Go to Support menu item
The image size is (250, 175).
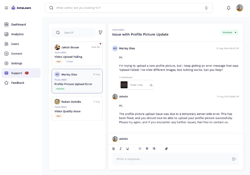(x=21, y=73)
